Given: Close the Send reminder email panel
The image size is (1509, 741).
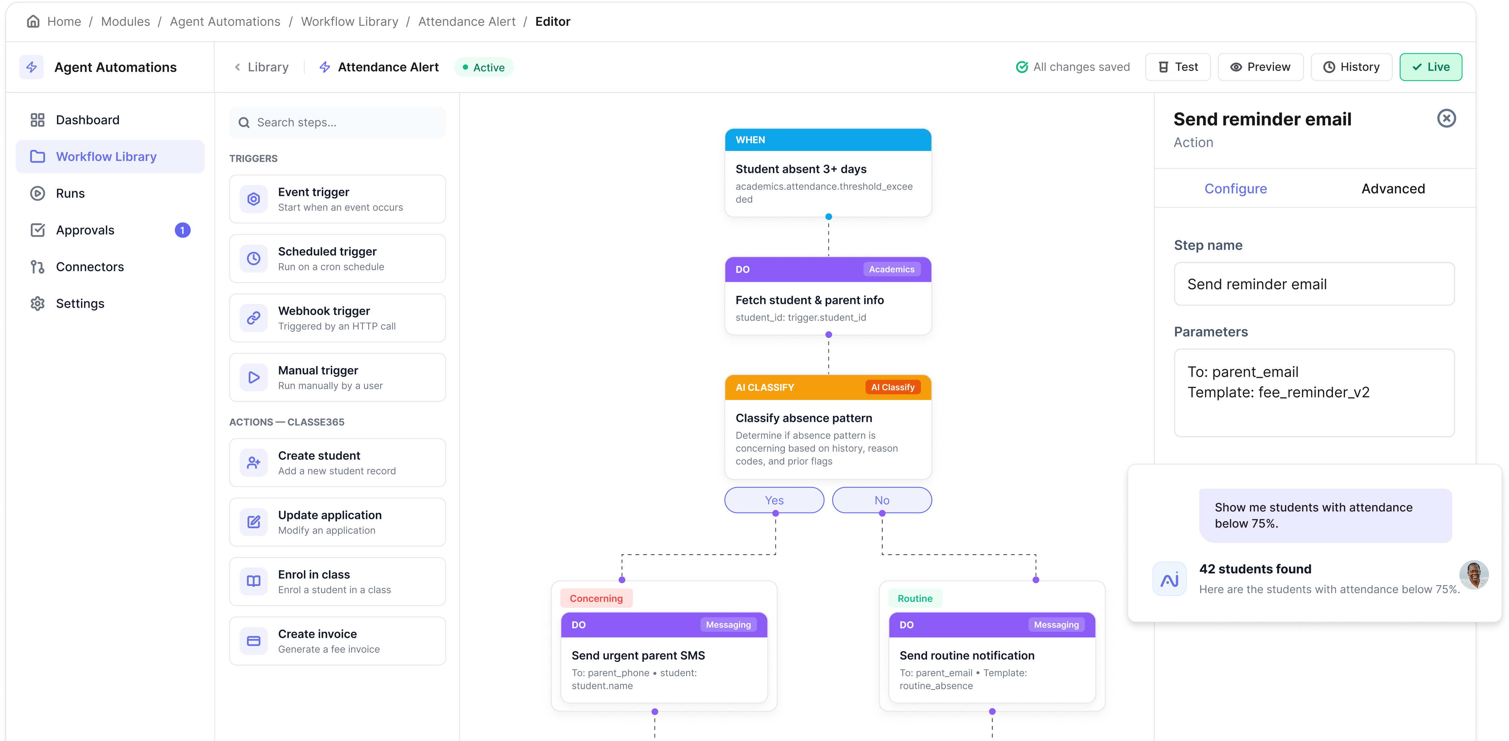Looking at the screenshot, I should pos(1446,119).
